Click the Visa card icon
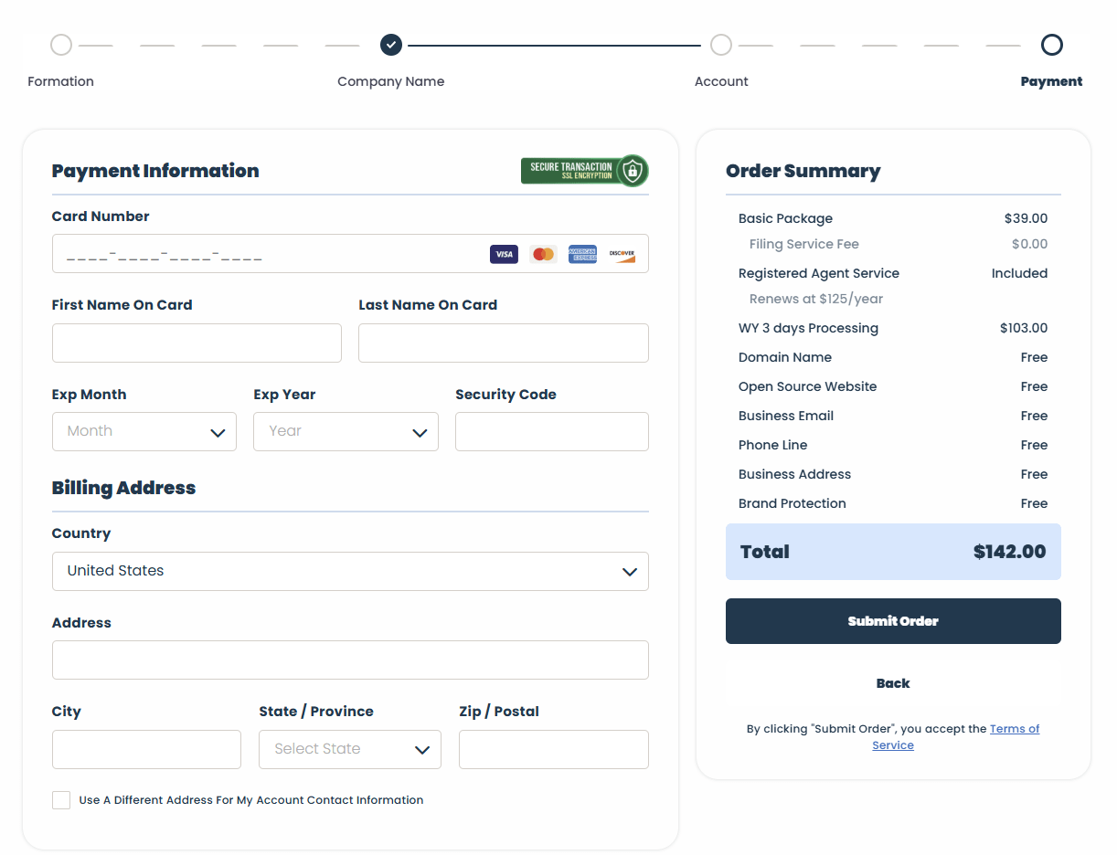 [x=504, y=254]
